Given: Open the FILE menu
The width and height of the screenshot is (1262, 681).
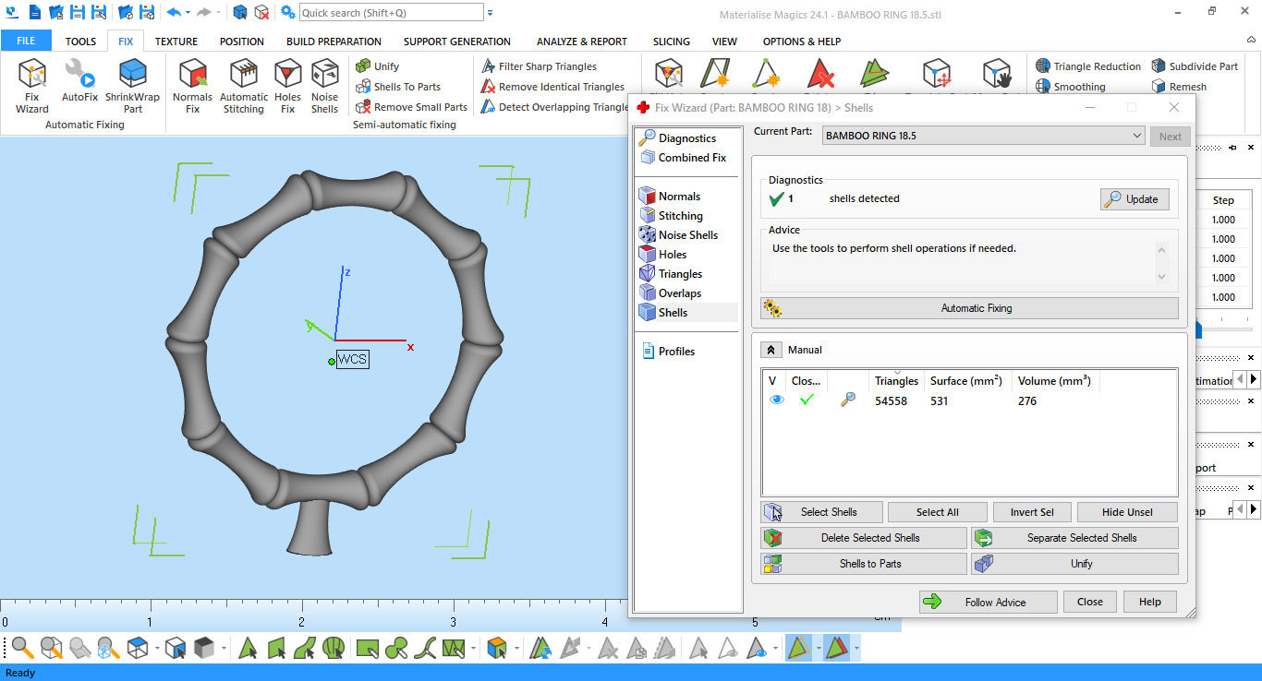Looking at the screenshot, I should [x=26, y=41].
